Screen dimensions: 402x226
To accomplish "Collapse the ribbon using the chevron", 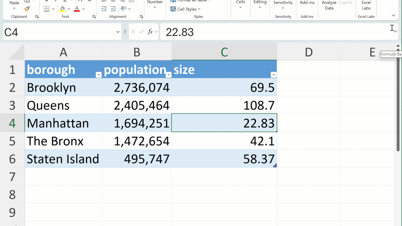I will click(x=393, y=15).
